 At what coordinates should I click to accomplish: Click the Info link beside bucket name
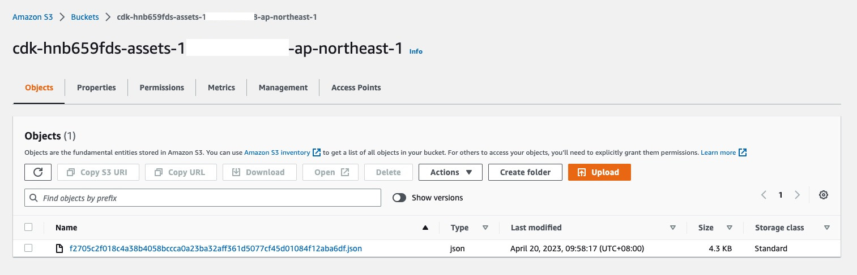(416, 51)
